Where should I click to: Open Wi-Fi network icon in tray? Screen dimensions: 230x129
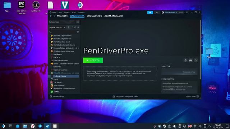click(x=195, y=126)
